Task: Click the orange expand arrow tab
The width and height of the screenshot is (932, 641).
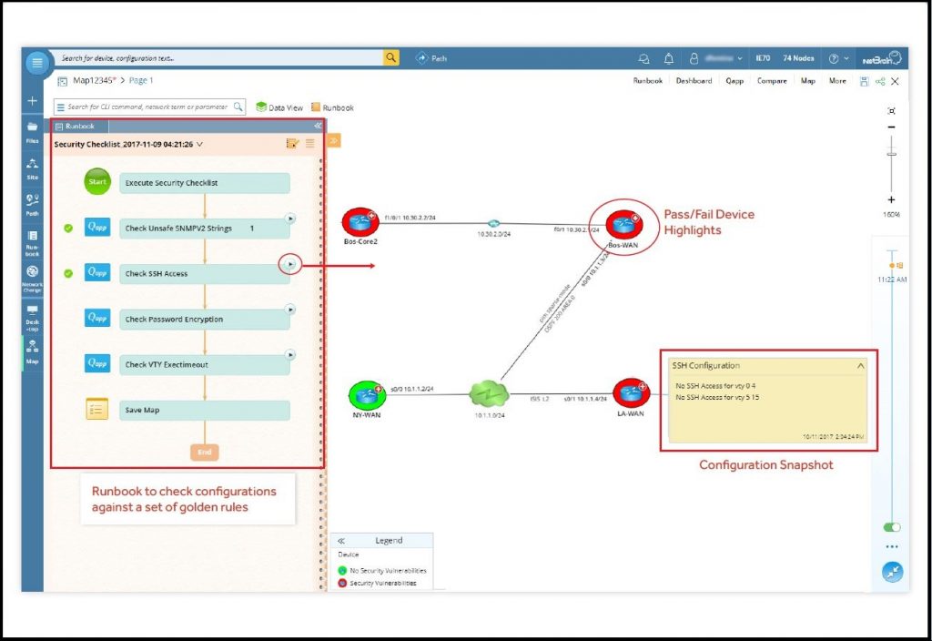Action: click(x=333, y=141)
